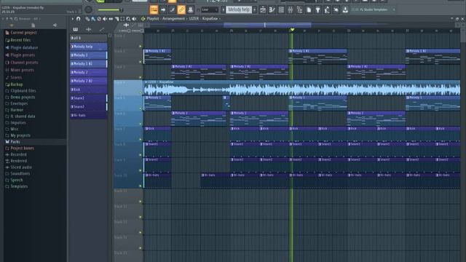This screenshot has height=262, width=466.
Task: Select the LIZER - Корабли audio waveform clip
Action: coord(301,88)
